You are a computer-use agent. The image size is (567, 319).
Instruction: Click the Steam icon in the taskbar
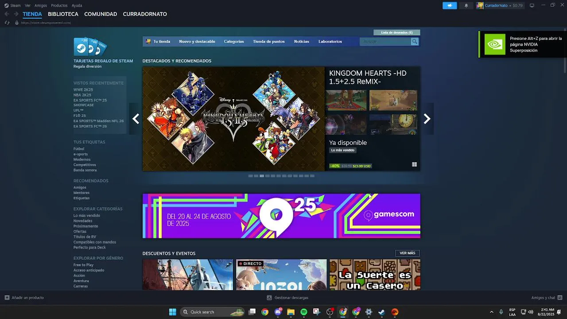tap(382, 312)
